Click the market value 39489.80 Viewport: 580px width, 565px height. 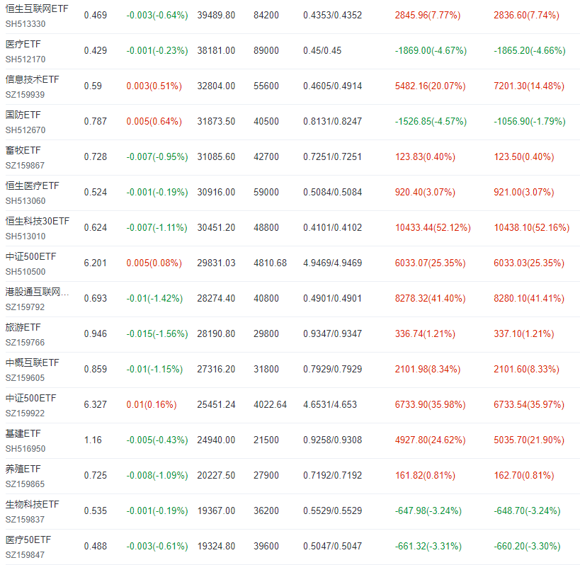(216, 15)
